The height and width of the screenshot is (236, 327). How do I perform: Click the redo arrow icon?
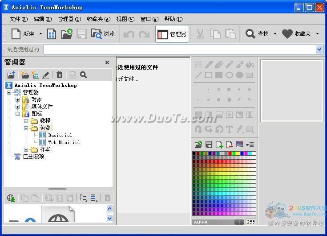click(144, 34)
